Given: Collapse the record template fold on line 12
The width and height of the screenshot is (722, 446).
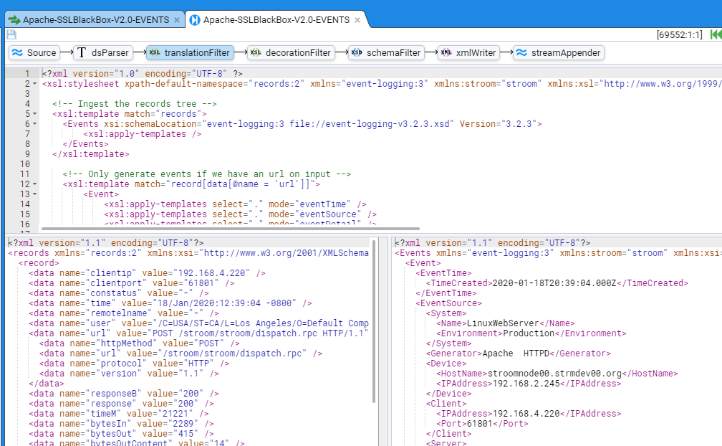Looking at the screenshot, I should point(35,184).
